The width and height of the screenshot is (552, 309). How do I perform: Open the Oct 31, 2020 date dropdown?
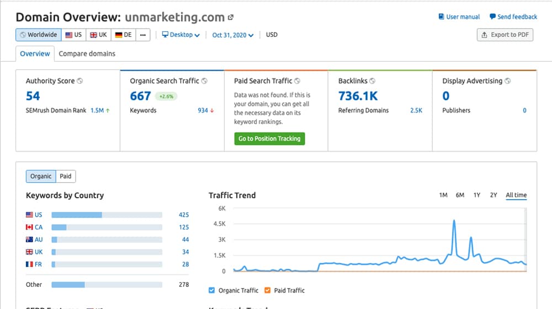pyautogui.click(x=232, y=35)
